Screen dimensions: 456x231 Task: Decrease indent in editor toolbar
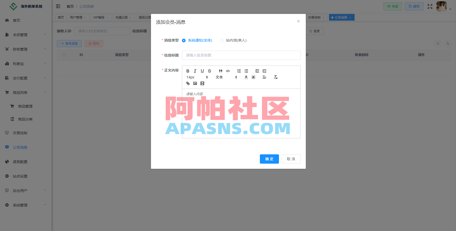[x=257, y=71]
